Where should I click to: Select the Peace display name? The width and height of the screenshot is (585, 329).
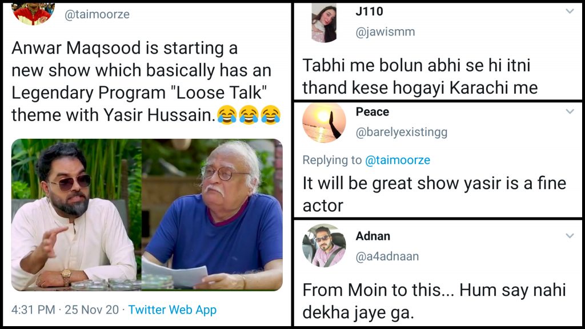click(x=372, y=112)
